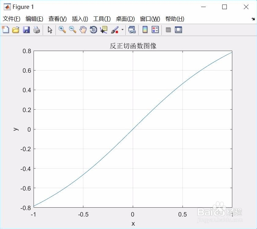
Task: Click the Link Plot icon
Action: pyautogui.click(x=132, y=30)
